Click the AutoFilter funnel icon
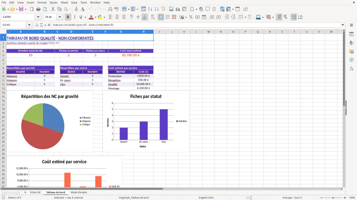 pyautogui.click(x=163, y=9)
